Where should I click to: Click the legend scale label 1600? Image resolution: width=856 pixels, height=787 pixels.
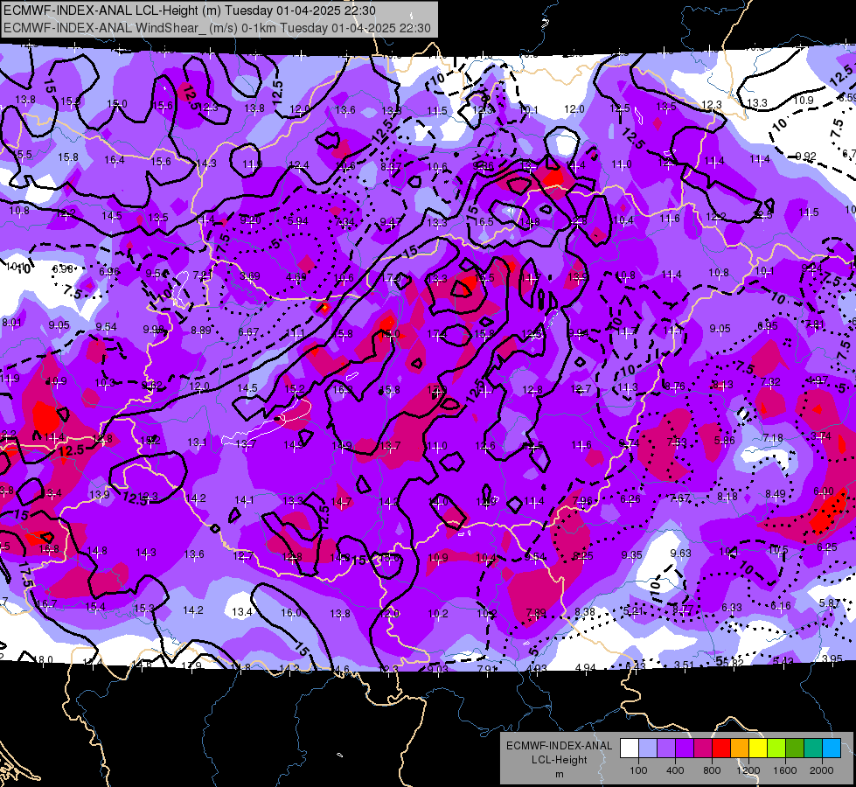point(785,770)
